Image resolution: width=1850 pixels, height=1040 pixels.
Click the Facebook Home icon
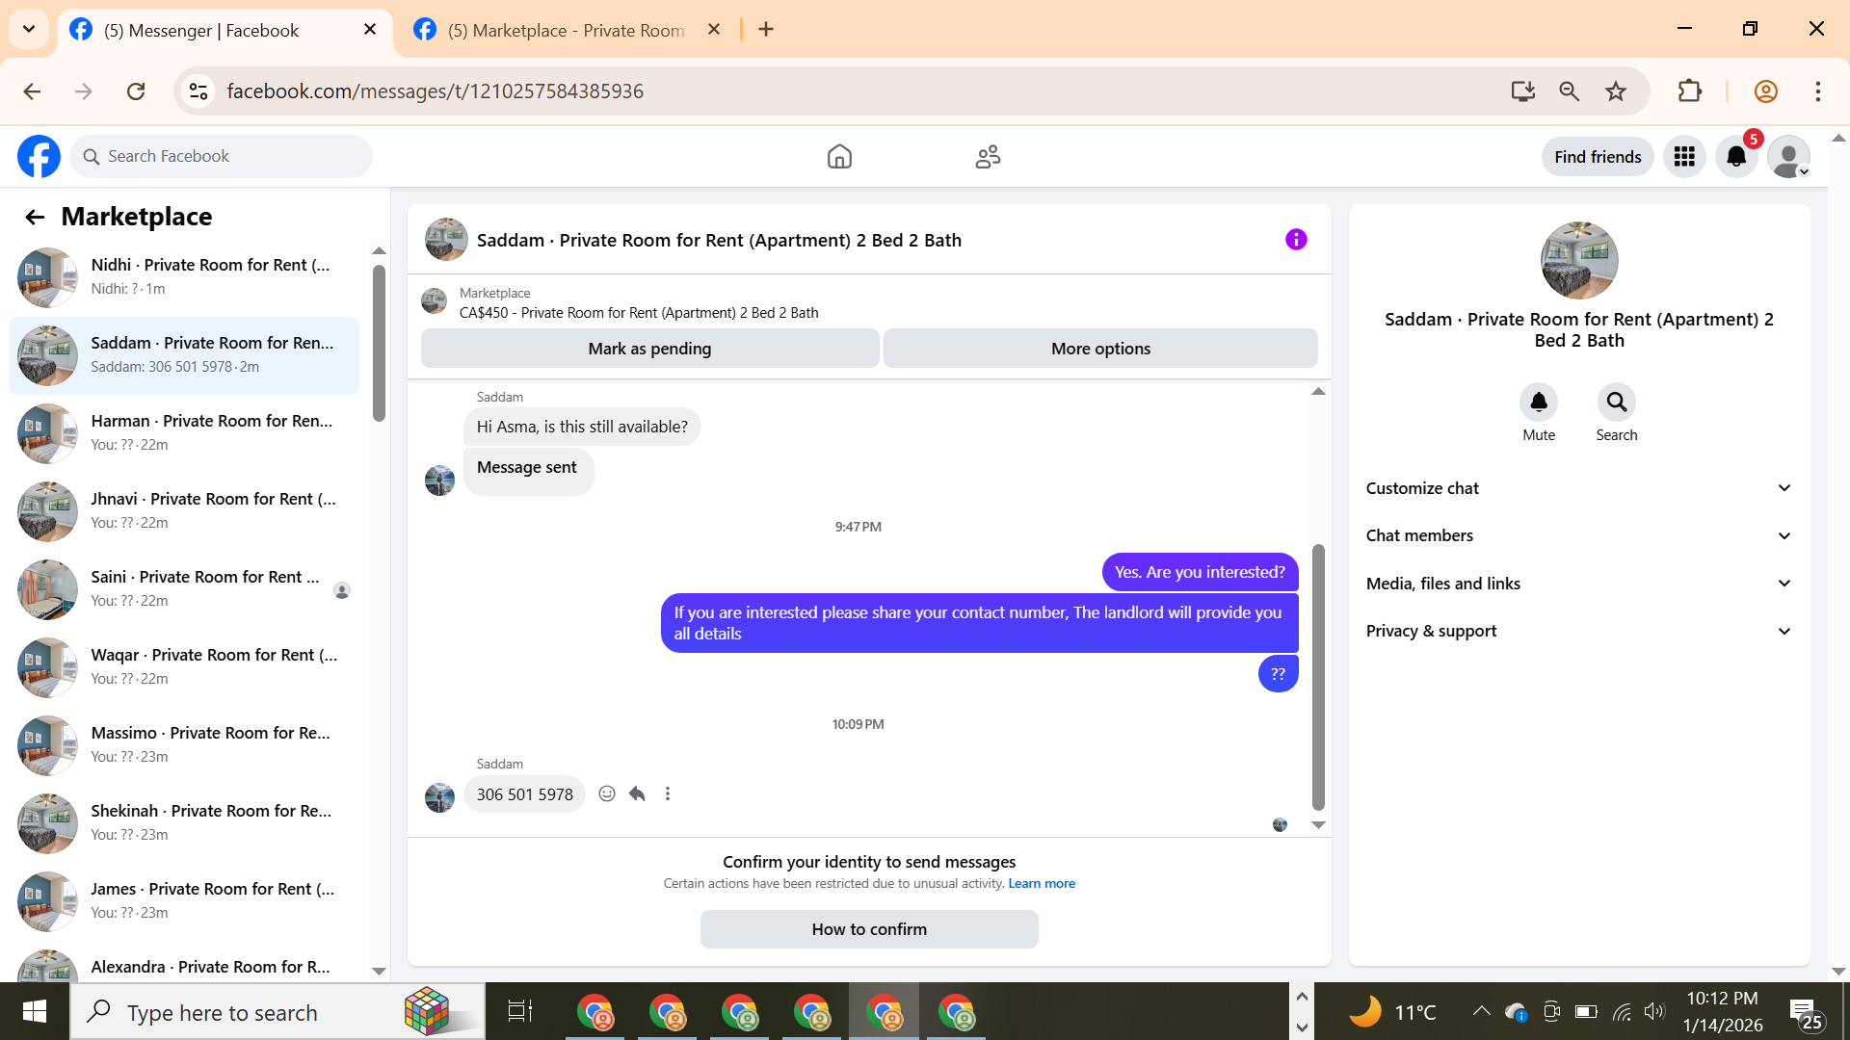839,156
